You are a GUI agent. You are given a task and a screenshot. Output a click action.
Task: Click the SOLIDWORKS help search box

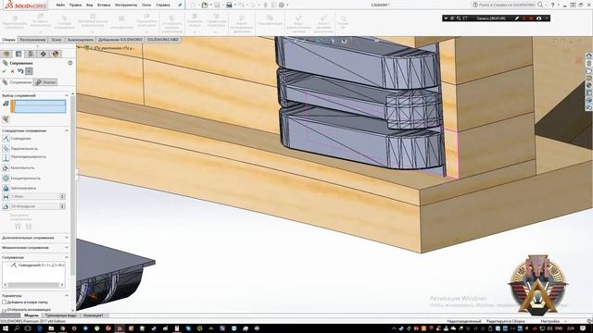[507, 5]
